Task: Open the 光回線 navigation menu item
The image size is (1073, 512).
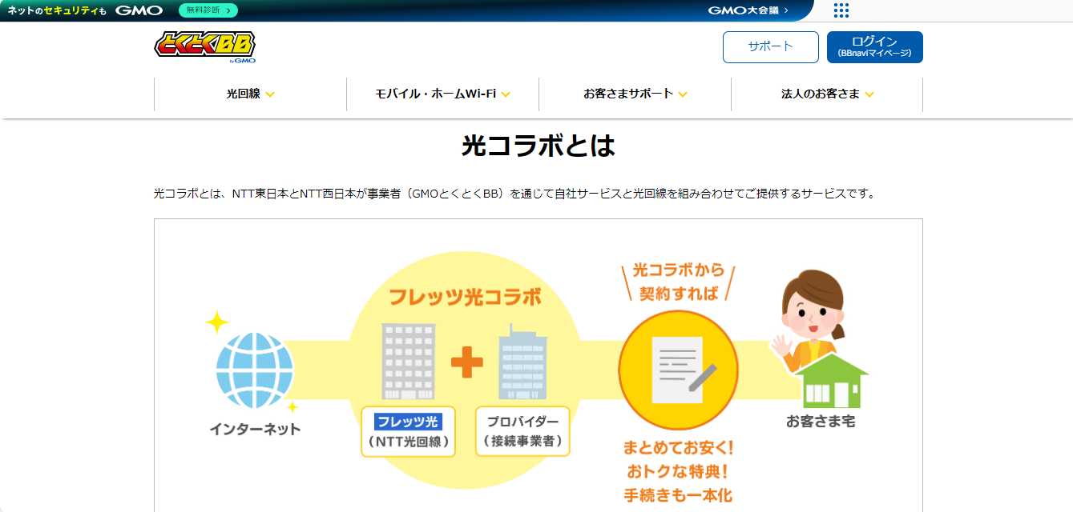Action: (x=244, y=94)
